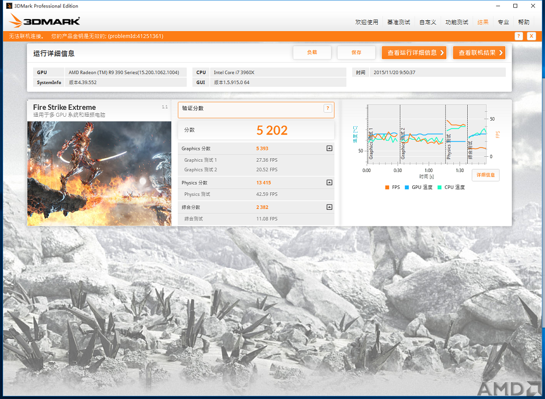This screenshot has height=399, width=545.
Task: Minimize the 3DMark window
Action: pyautogui.click(x=498, y=6)
